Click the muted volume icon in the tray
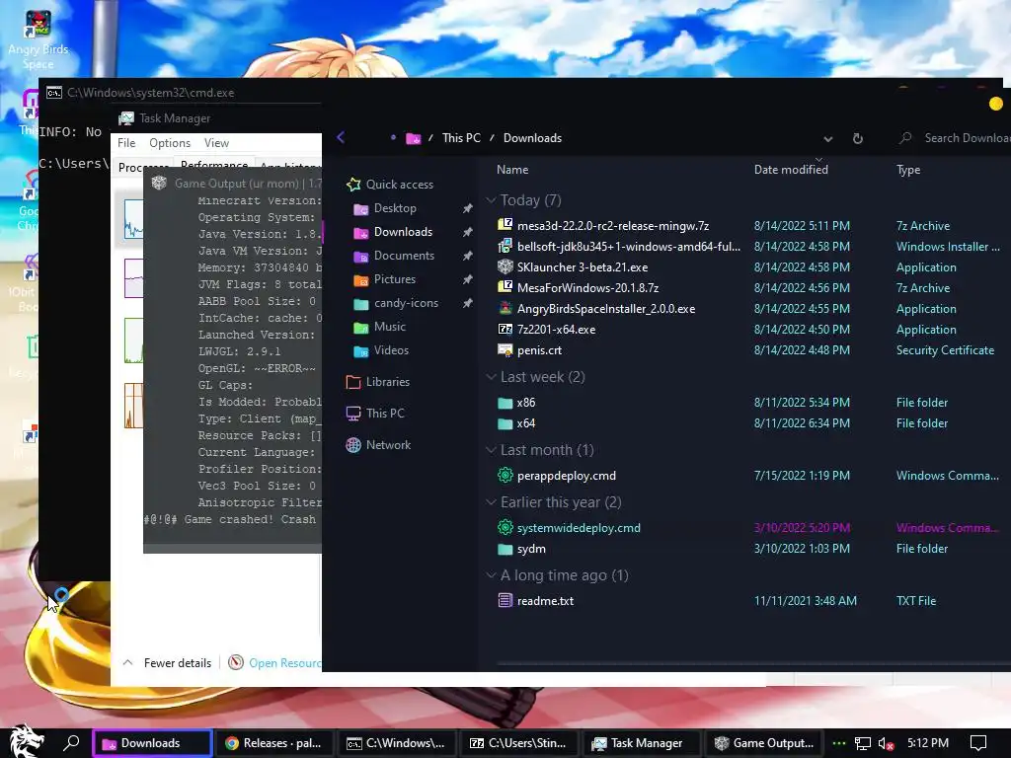 (886, 743)
